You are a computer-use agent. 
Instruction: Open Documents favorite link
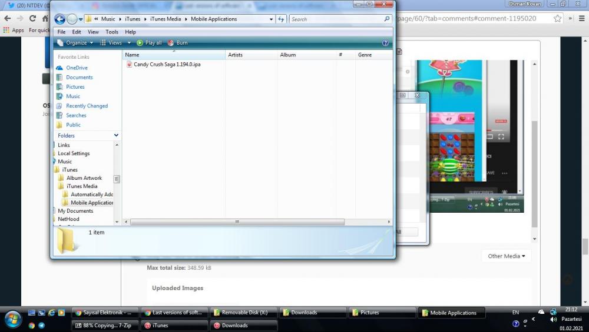[80, 77]
